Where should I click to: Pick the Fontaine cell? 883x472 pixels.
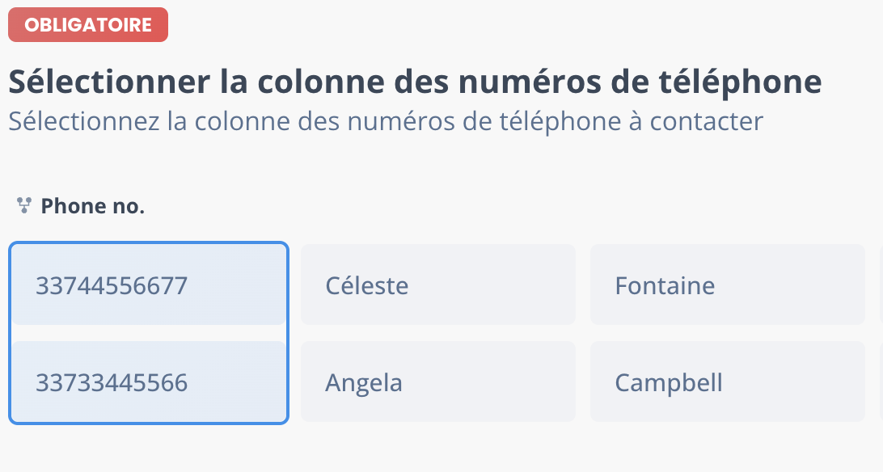tap(728, 284)
